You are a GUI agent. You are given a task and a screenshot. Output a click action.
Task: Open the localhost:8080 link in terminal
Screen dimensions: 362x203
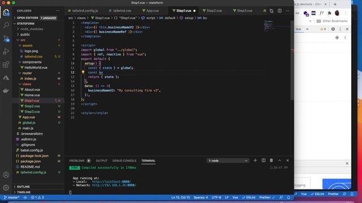tap(111, 182)
